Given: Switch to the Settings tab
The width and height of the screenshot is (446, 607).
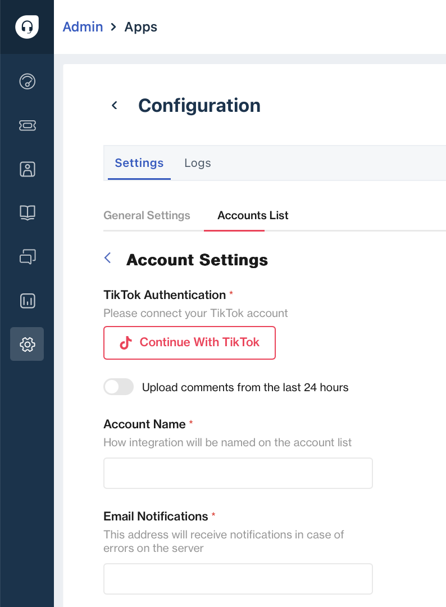Looking at the screenshot, I should [x=139, y=163].
